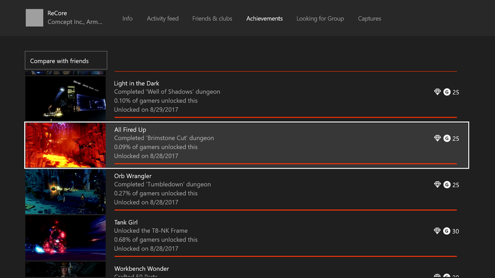Click the 25 score value for Orb Wrangler
This screenshot has height=278, width=495.
[x=455, y=185]
